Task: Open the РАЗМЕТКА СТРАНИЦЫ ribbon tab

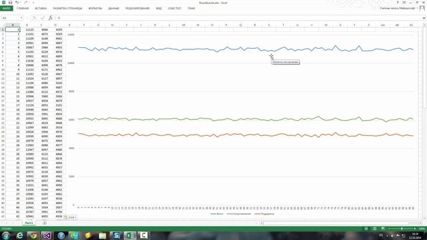Action: click(67, 9)
